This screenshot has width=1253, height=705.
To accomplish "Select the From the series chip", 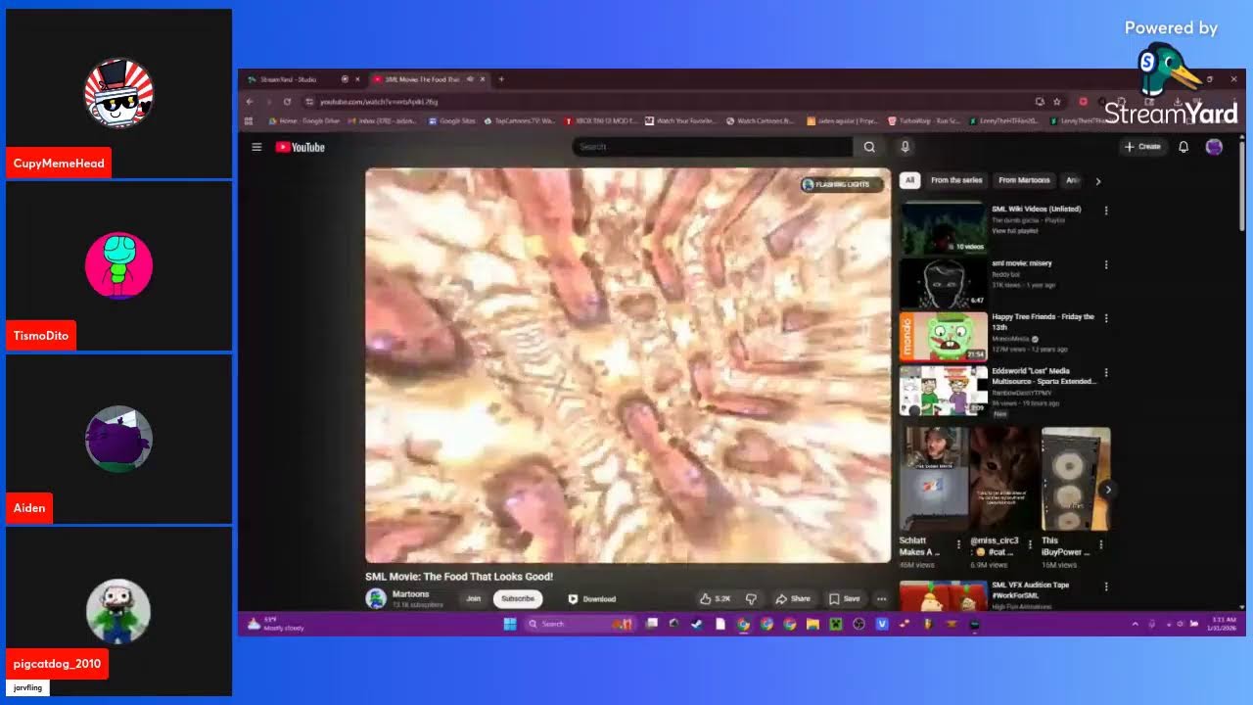I will click(x=956, y=180).
